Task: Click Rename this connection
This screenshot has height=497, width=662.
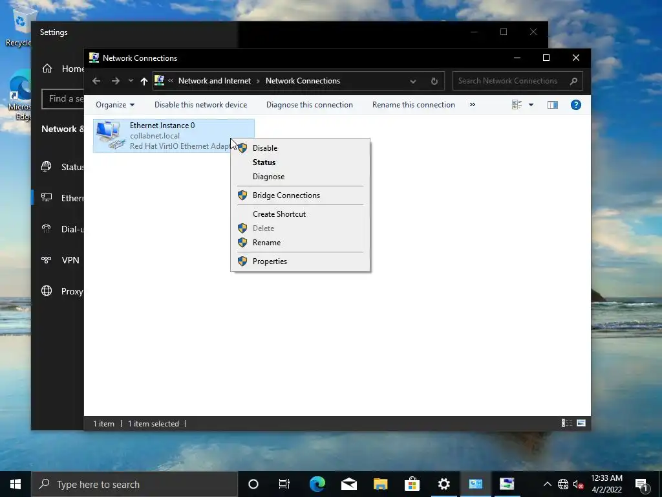Action: point(413,105)
